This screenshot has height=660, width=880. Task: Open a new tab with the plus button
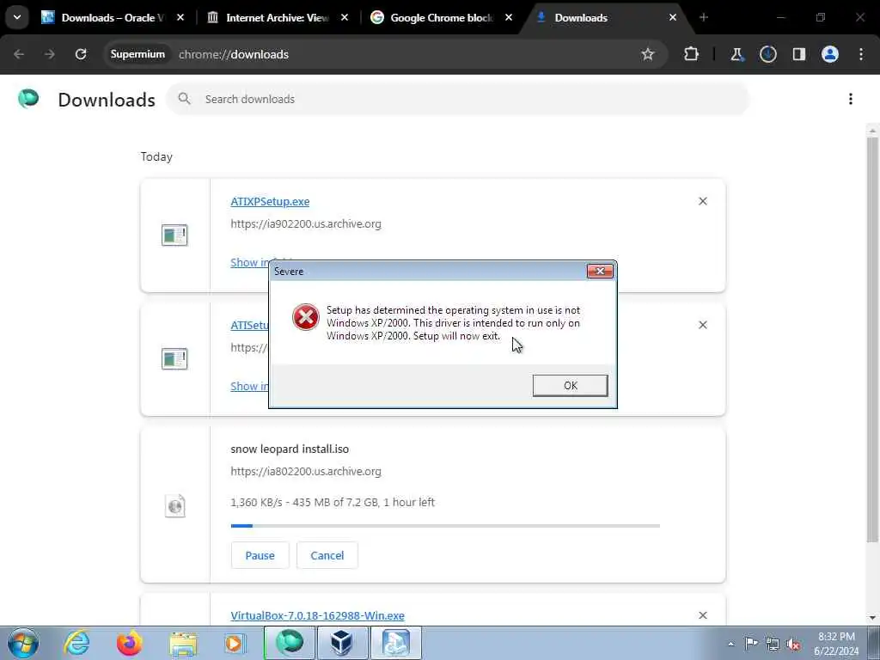(x=704, y=17)
